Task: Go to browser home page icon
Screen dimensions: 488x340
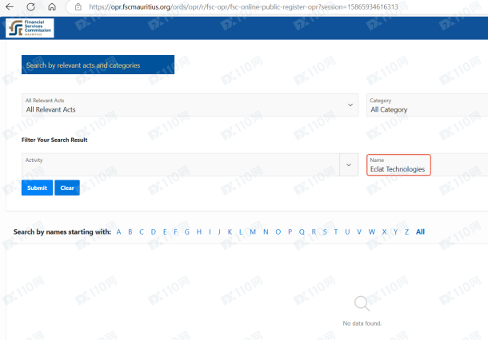Action: 52,7
